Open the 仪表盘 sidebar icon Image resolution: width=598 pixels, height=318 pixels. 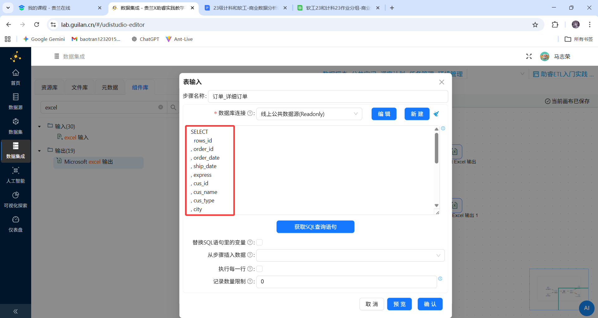coord(16,224)
